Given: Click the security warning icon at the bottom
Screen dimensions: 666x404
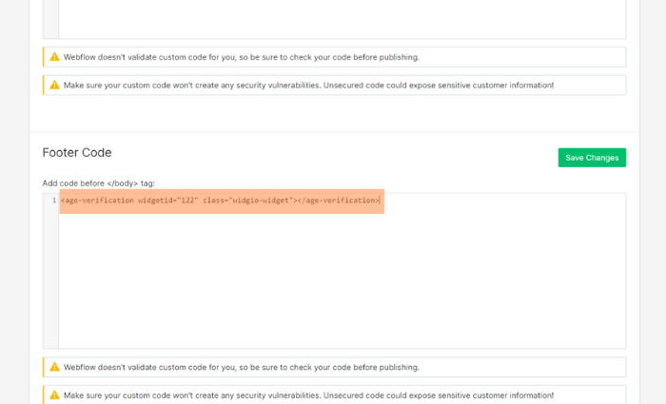Looking at the screenshot, I should 54,395.
